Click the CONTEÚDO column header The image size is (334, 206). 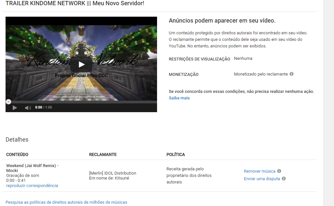17,154
